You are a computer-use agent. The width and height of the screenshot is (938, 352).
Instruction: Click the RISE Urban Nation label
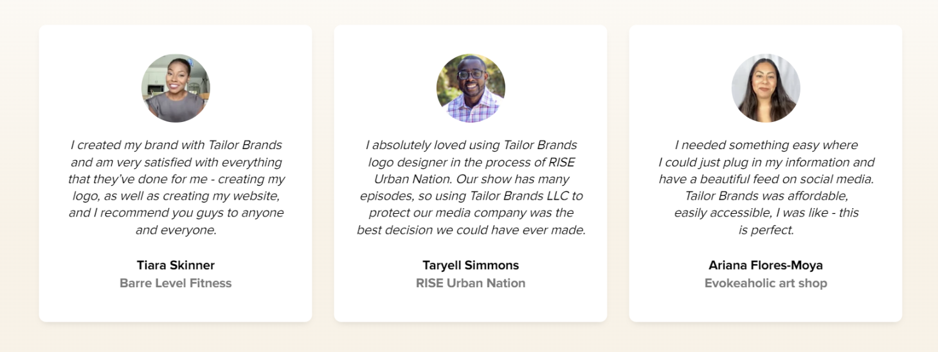click(x=471, y=283)
